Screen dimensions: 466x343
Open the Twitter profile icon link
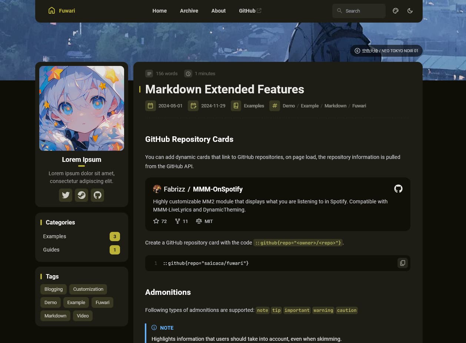point(66,195)
